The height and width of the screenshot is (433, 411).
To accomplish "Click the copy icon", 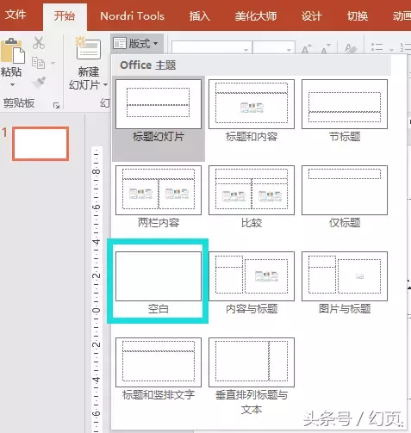I will click(x=38, y=63).
